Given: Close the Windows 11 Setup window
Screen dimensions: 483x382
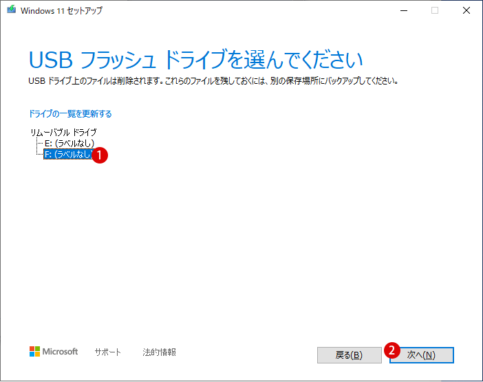Looking at the screenshot, I should (466, 10).
